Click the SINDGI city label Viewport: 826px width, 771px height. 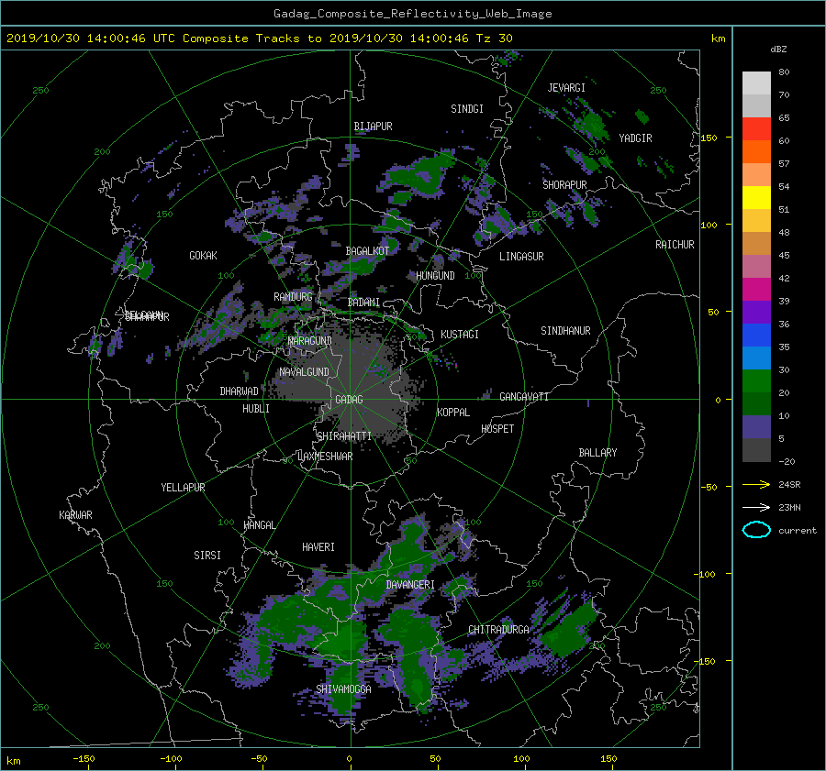pos(467,109)
